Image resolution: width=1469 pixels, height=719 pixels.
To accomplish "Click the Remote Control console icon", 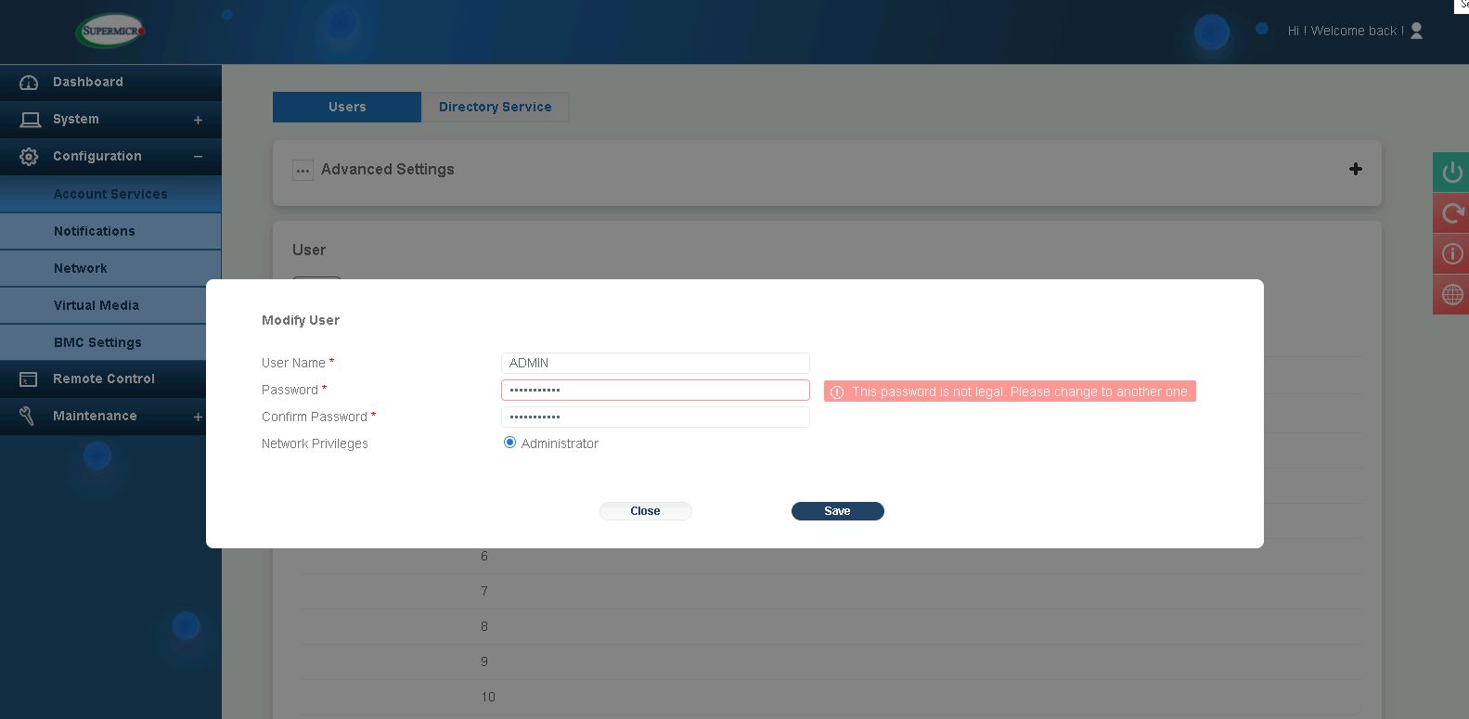I will 29,379.
